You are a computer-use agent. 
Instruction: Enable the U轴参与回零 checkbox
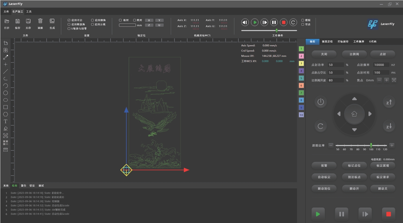click(x=69, y=28)
